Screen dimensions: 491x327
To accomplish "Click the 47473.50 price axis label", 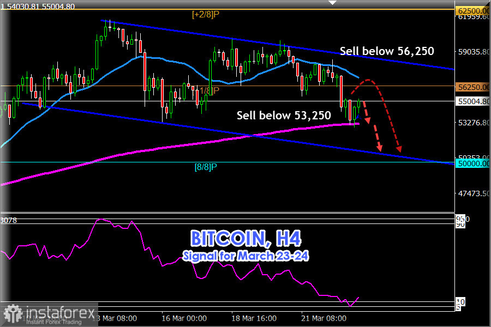I will tap(472, 193).
